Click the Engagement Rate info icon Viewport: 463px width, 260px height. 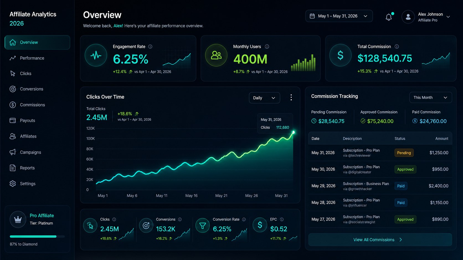pos(150,47)
